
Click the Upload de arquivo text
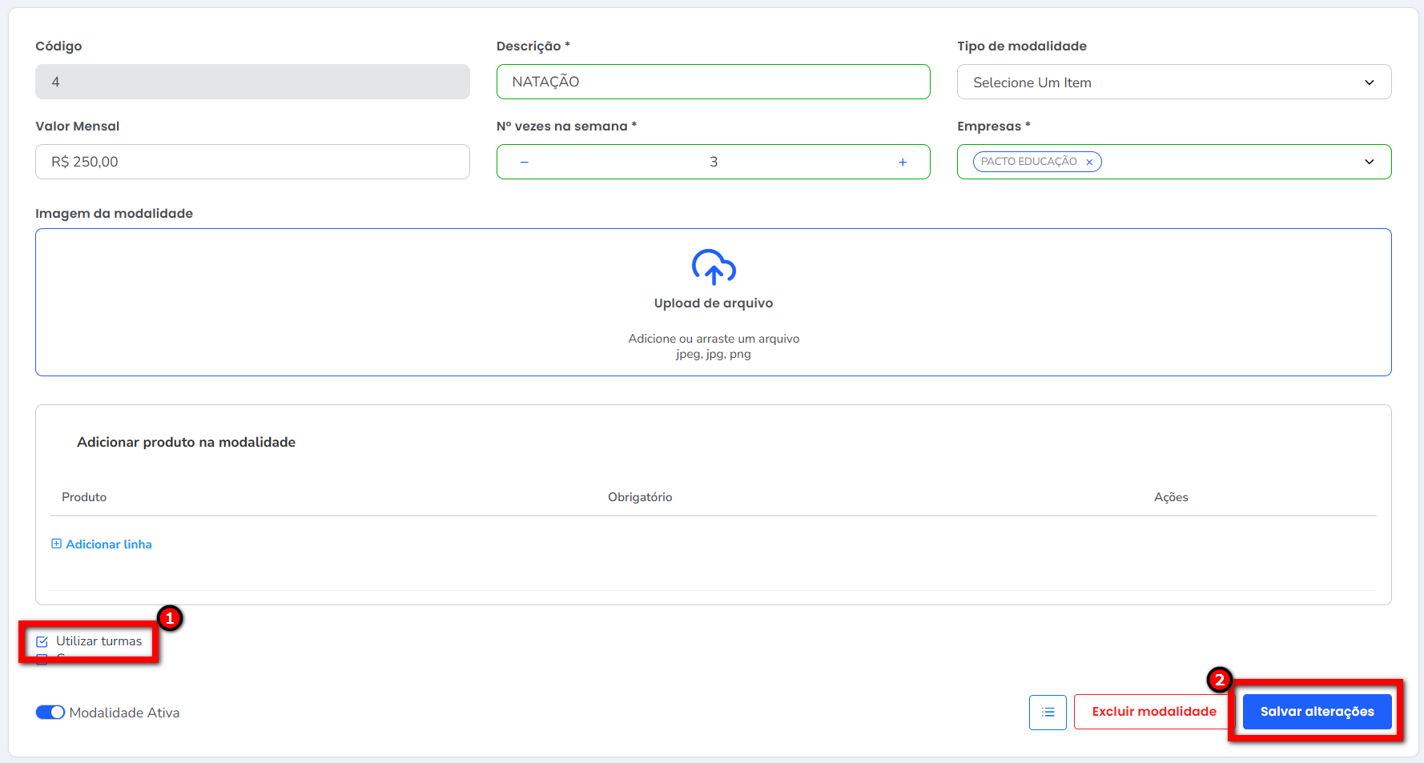coord(713,303)
